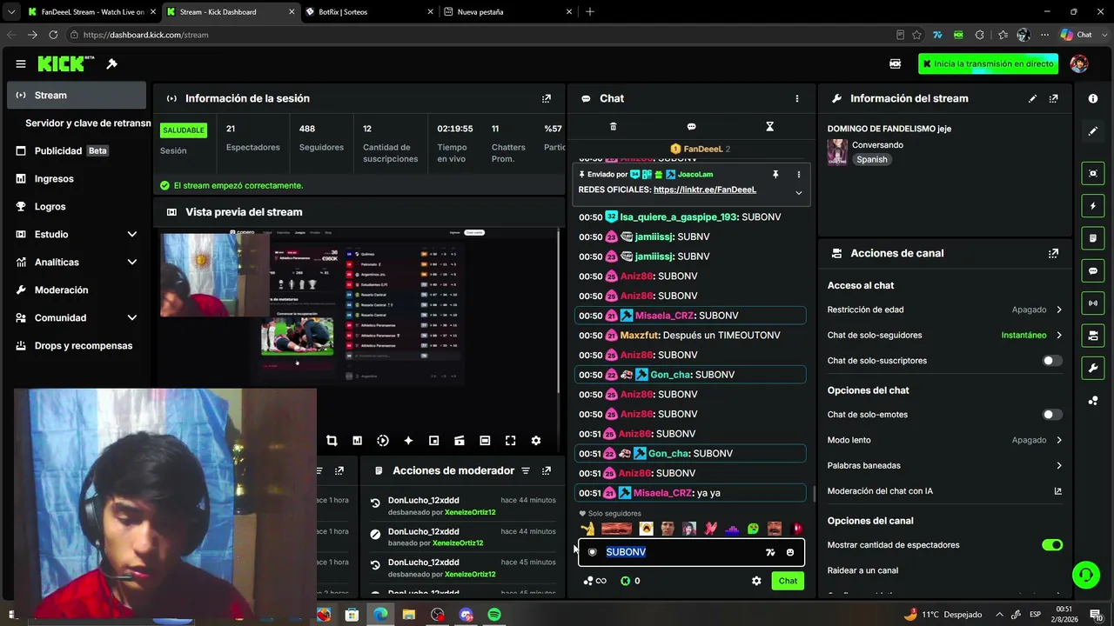
Task: Open three-dot menu of pinned message
Action: (798, 175)
